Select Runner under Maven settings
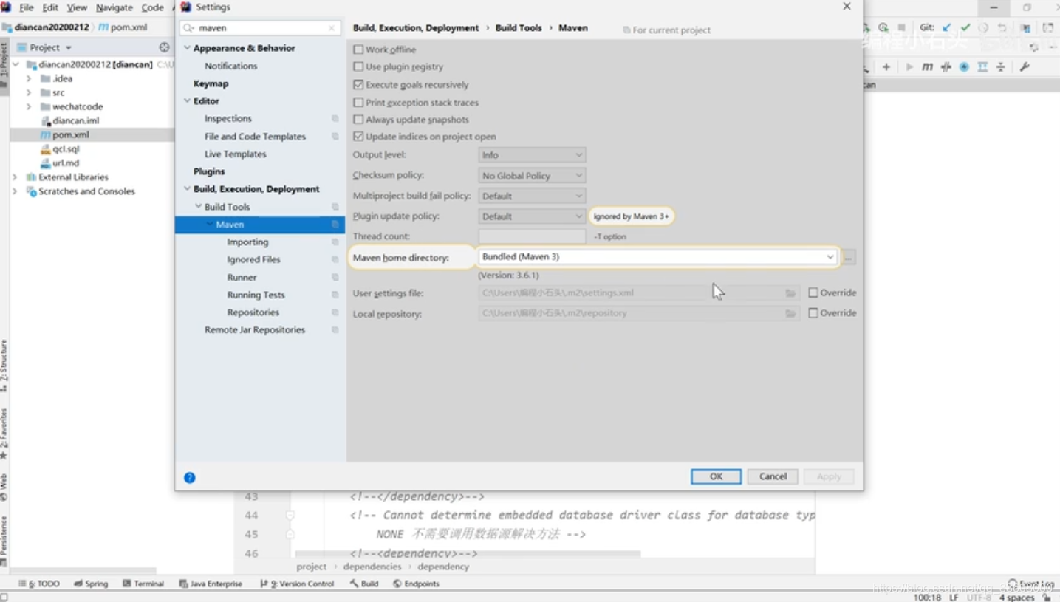The height and width of the screenshot is (602, 1060). [x=242, y=277]
